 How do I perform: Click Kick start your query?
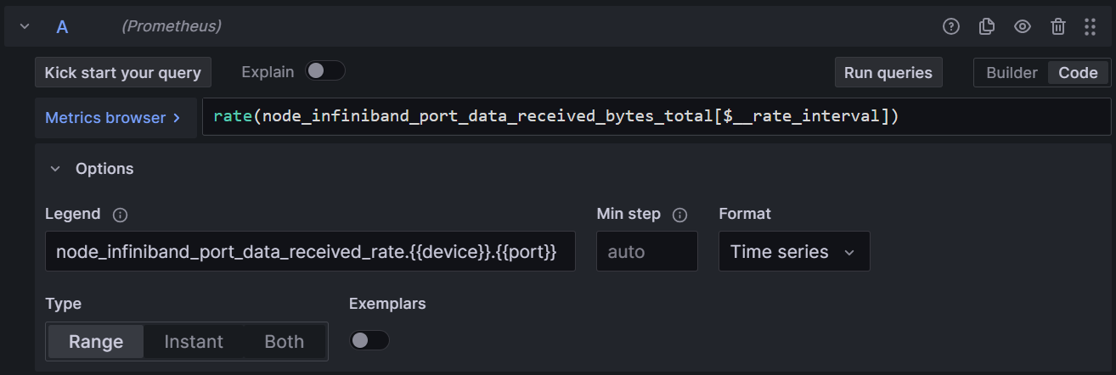coord(123,73)
